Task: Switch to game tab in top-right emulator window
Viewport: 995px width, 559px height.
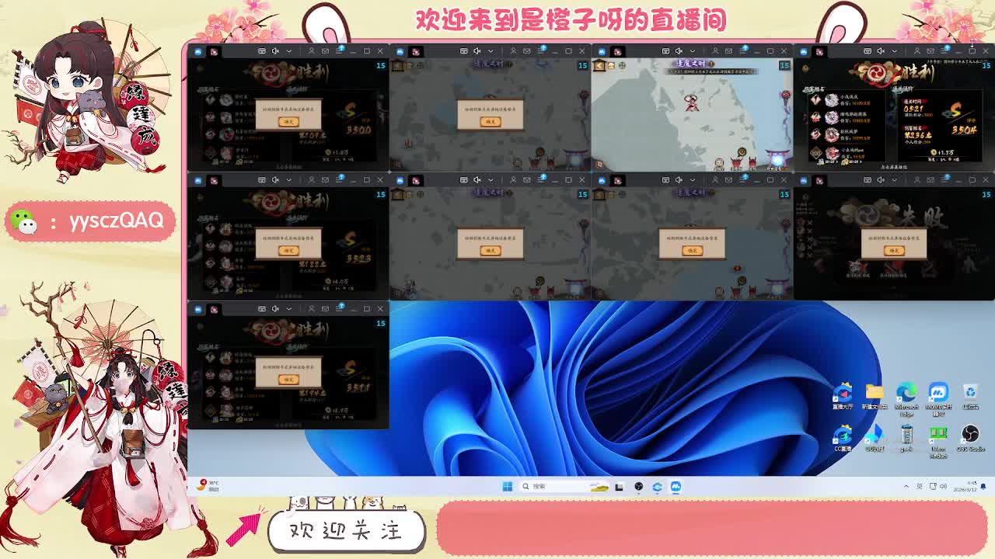Action: point(819,52)
